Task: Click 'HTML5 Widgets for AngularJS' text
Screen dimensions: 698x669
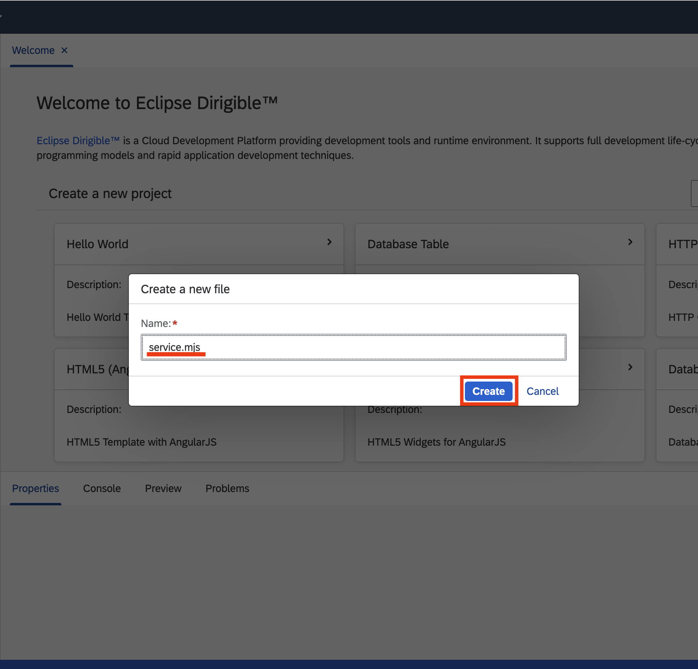Action: point(436,442)
